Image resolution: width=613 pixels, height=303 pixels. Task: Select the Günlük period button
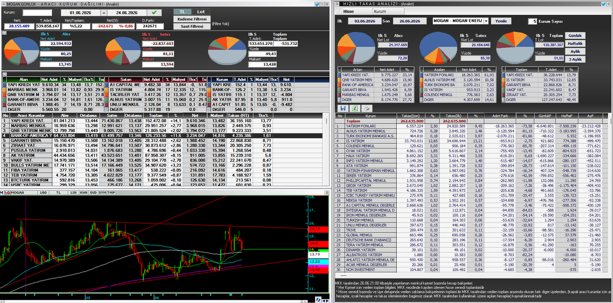click(575, 35)
